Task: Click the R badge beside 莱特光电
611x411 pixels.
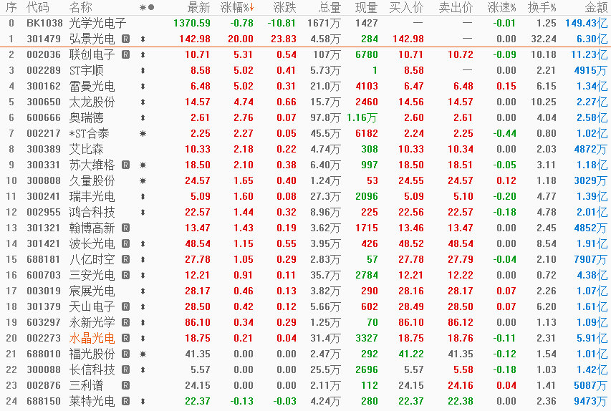Action: click(x=125, y=401)
